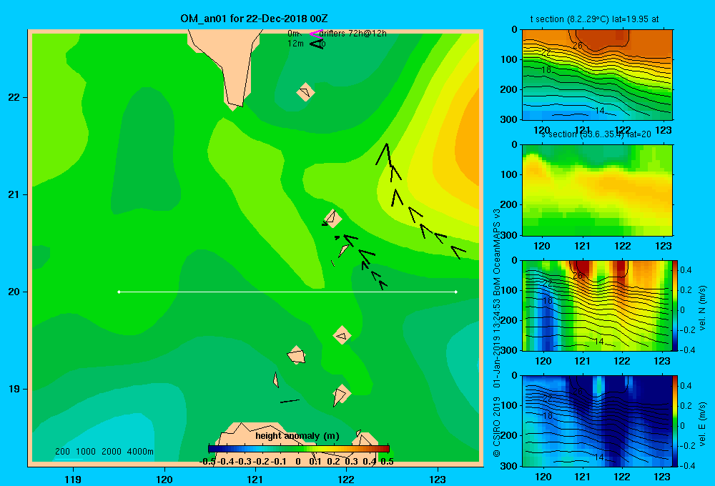The image size is (715, 486).
Task: Click the title 'OM_an01 for 22-Dec-2018 00Z'
Action: tap(254, 19)
